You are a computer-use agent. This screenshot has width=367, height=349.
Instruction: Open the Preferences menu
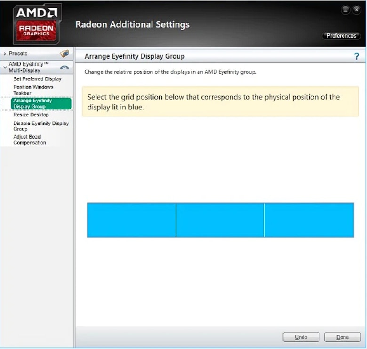coord(341,36)
